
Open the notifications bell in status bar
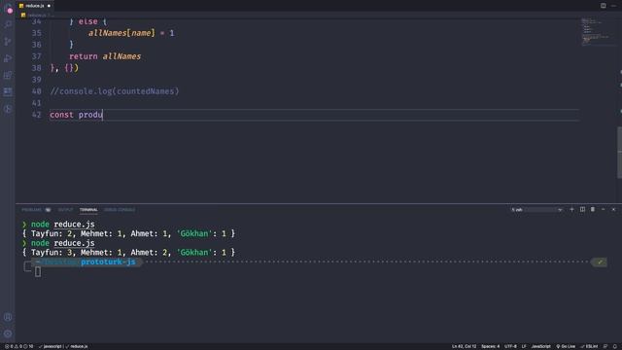point(615,346)
